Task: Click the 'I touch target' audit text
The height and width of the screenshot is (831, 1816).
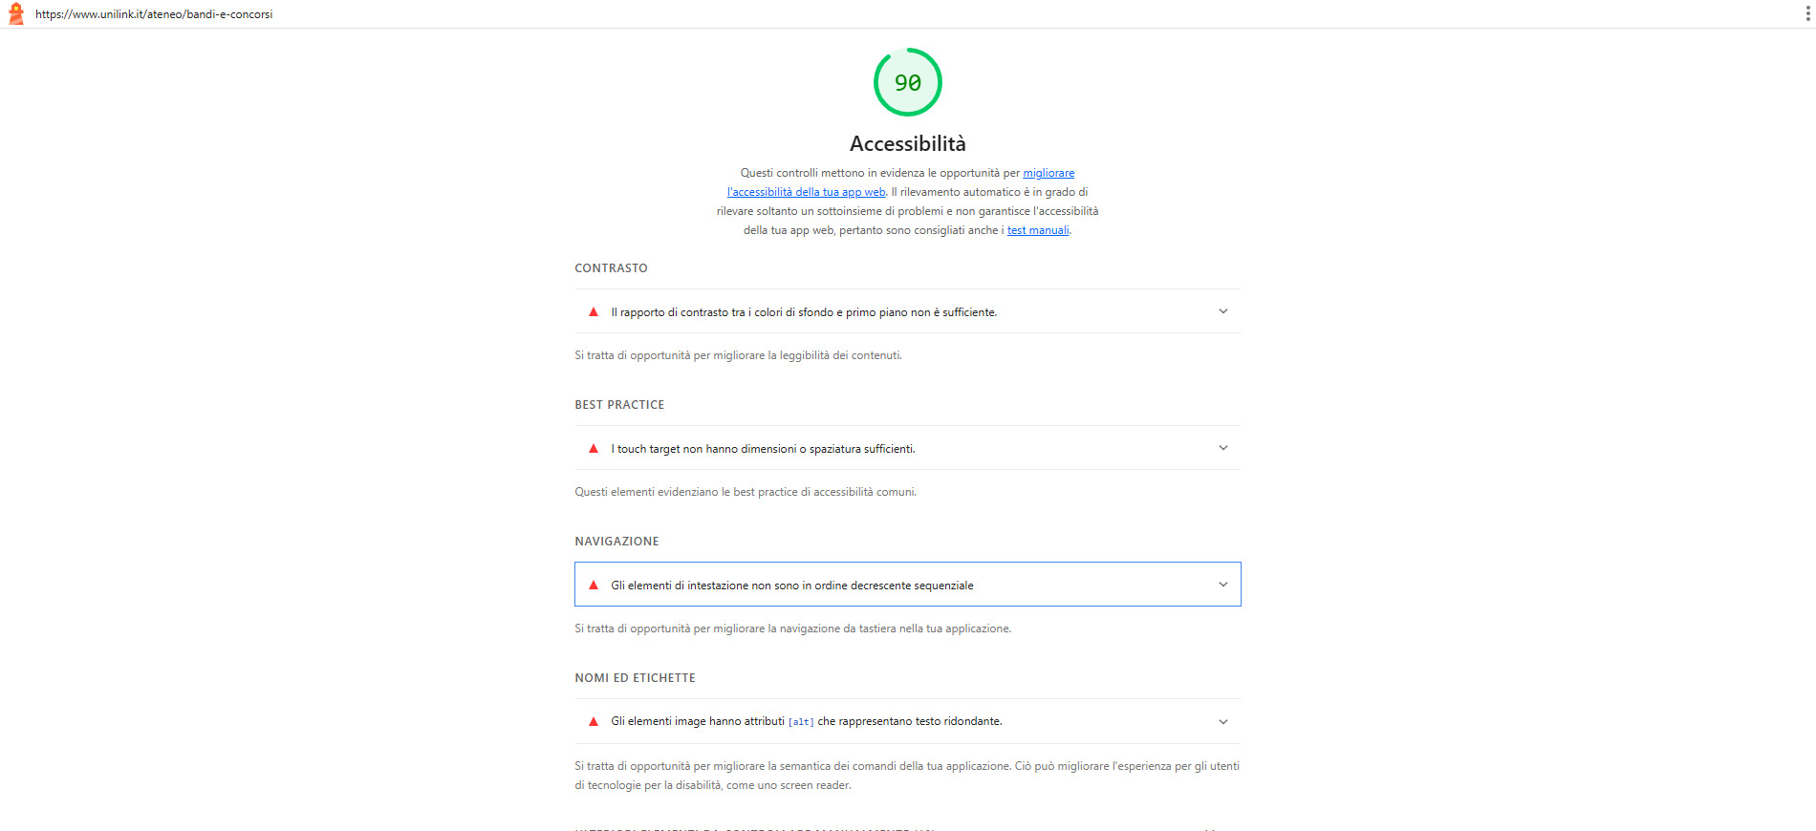Action: pos(763,449)
